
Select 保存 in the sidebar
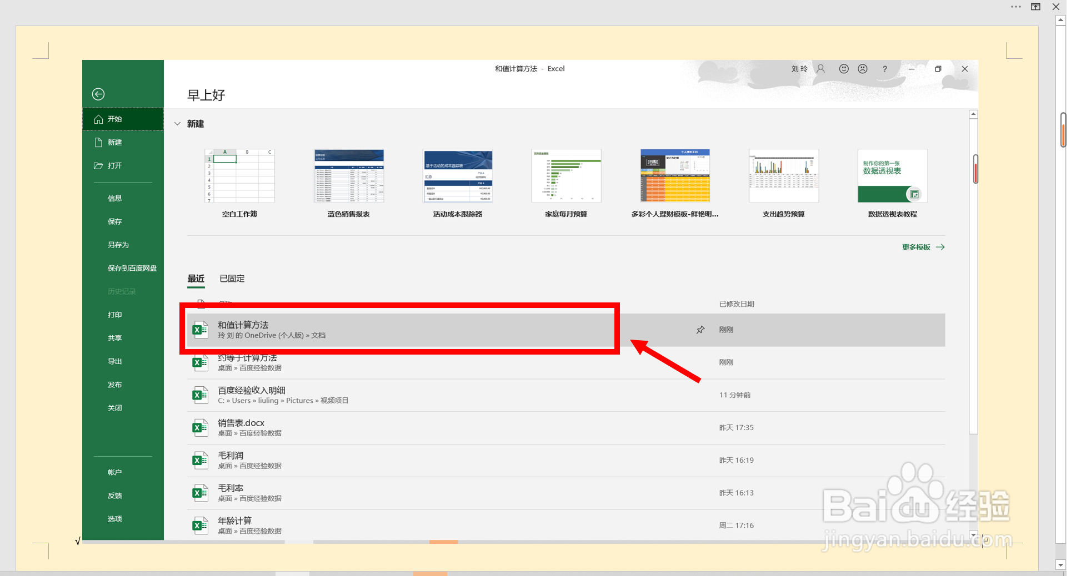[x=115, y=221]
